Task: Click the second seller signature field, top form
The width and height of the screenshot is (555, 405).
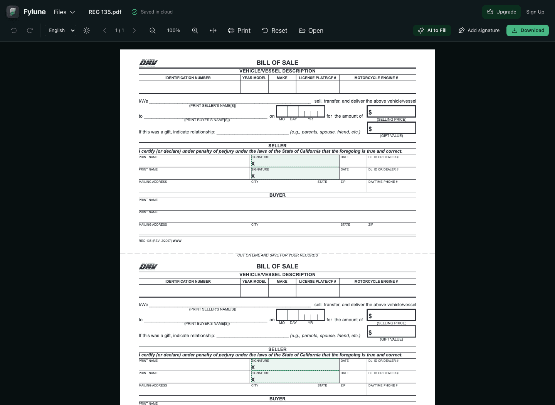Action: pos(295,173)
